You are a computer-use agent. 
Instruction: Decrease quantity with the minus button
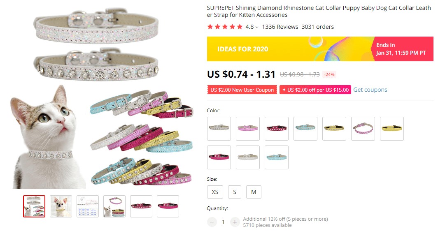click(x=212, y=222)
